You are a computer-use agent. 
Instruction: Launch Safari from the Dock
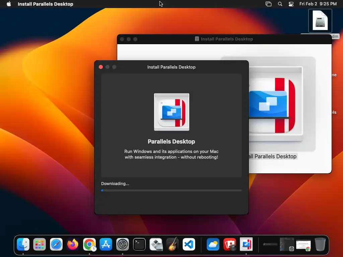[x=56, y=244]
